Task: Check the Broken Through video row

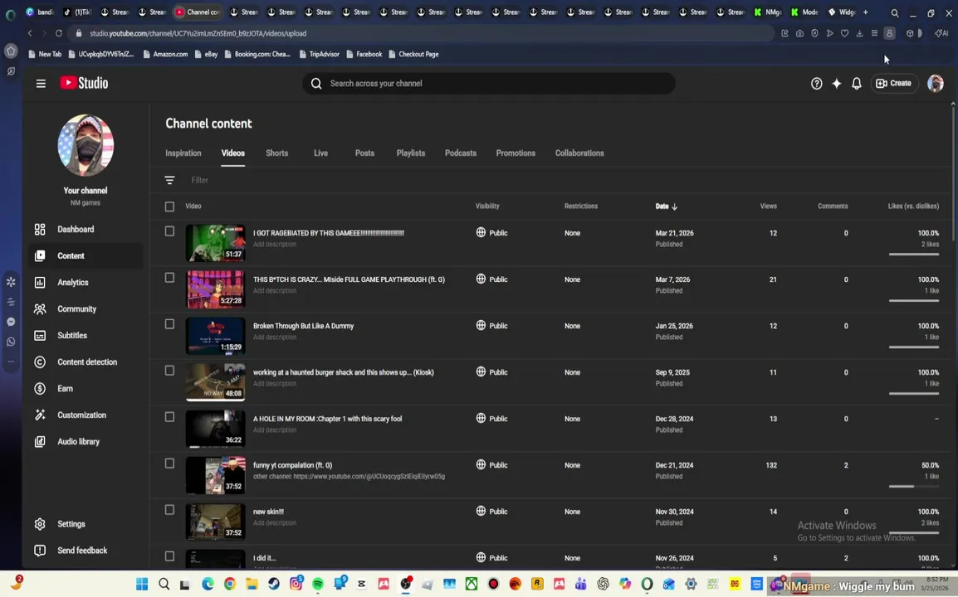Action: pyautogui.click(x=169, y=324)
